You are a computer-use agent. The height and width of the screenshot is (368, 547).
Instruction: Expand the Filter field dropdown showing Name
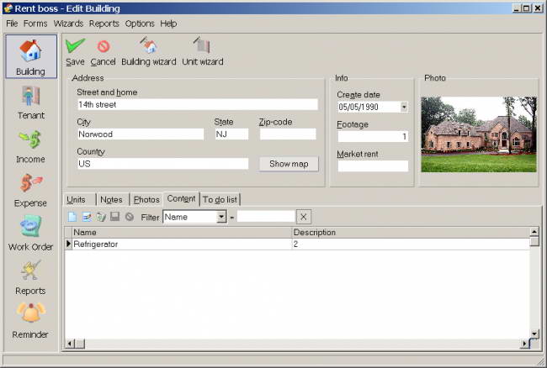[x=221, y=217]
